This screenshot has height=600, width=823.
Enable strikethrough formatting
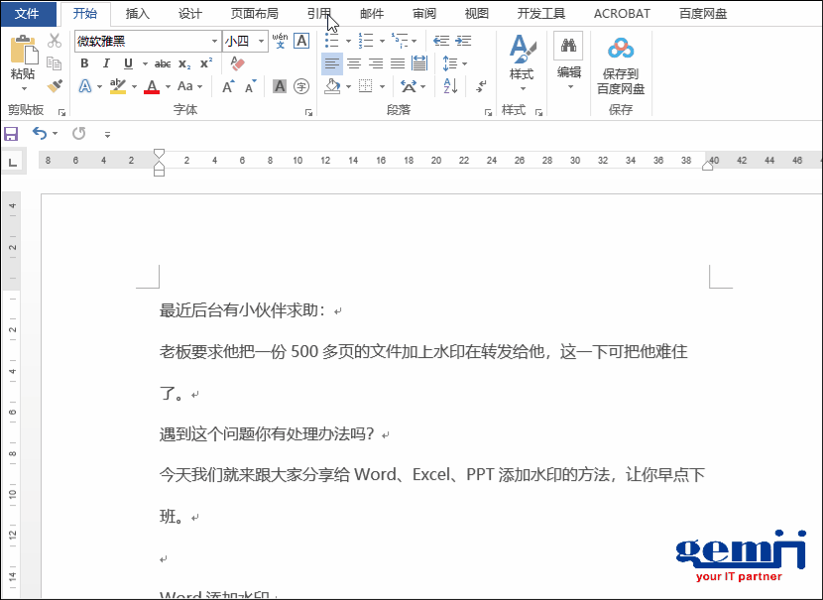point(164,63)
